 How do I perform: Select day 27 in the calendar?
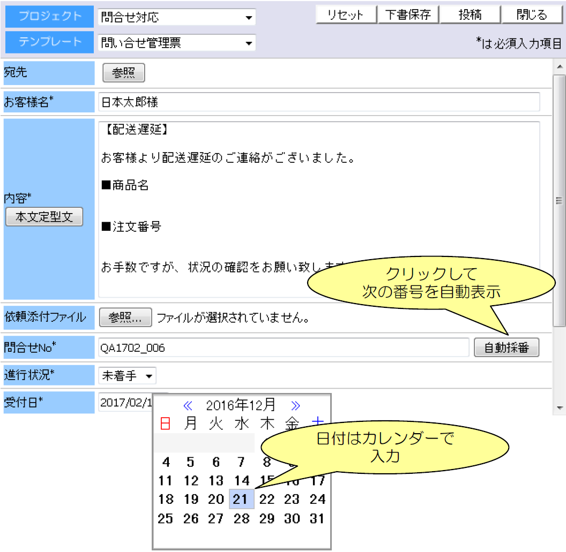coord(216,518)
